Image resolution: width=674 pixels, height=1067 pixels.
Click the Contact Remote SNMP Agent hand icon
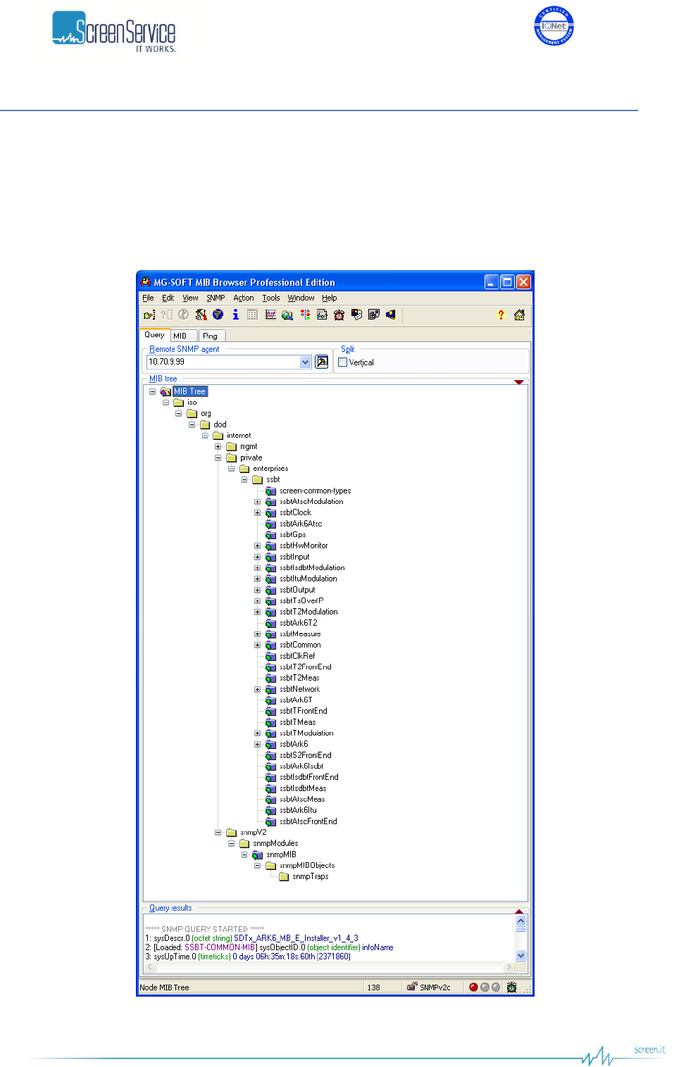[x=149, y=315]
